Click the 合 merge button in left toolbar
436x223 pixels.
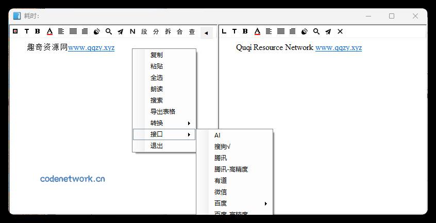(x=180, y=31)
